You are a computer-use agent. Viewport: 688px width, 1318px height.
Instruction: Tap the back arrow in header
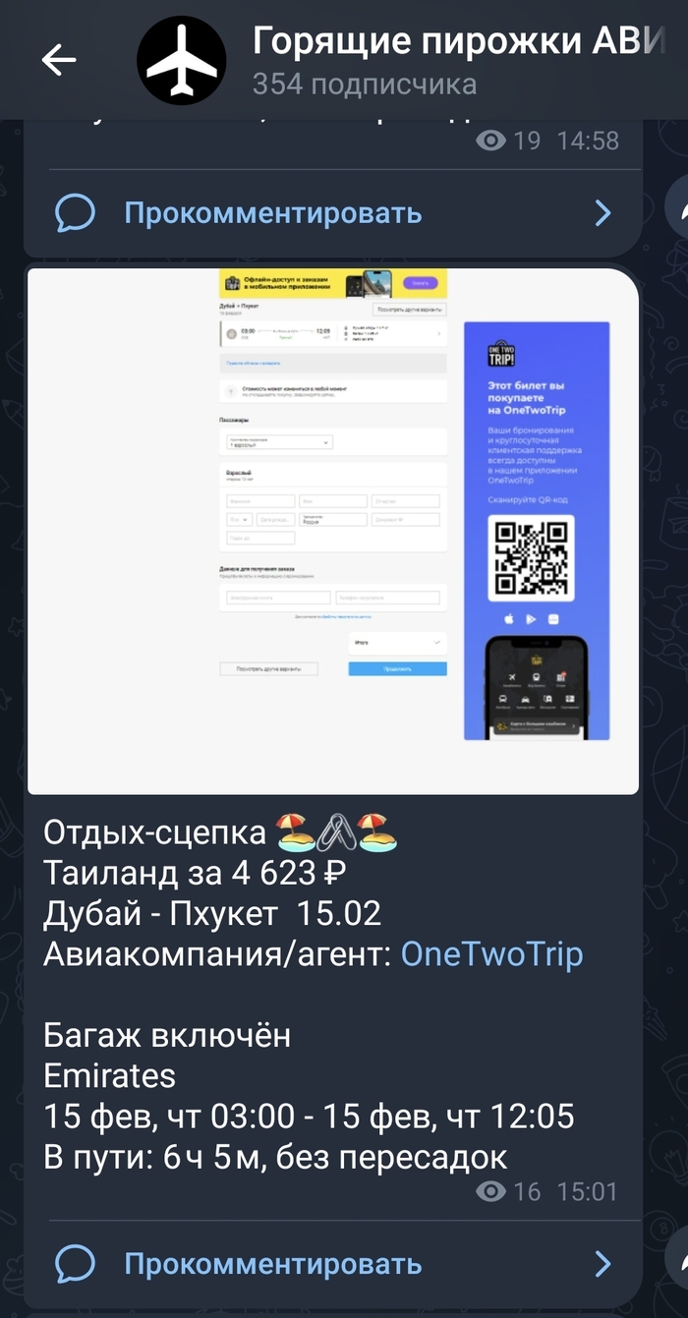59,60
